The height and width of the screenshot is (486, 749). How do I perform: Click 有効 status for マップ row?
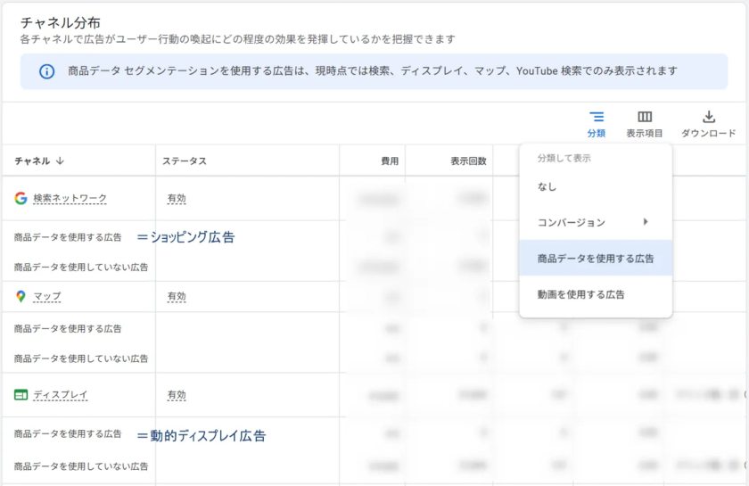177,296
